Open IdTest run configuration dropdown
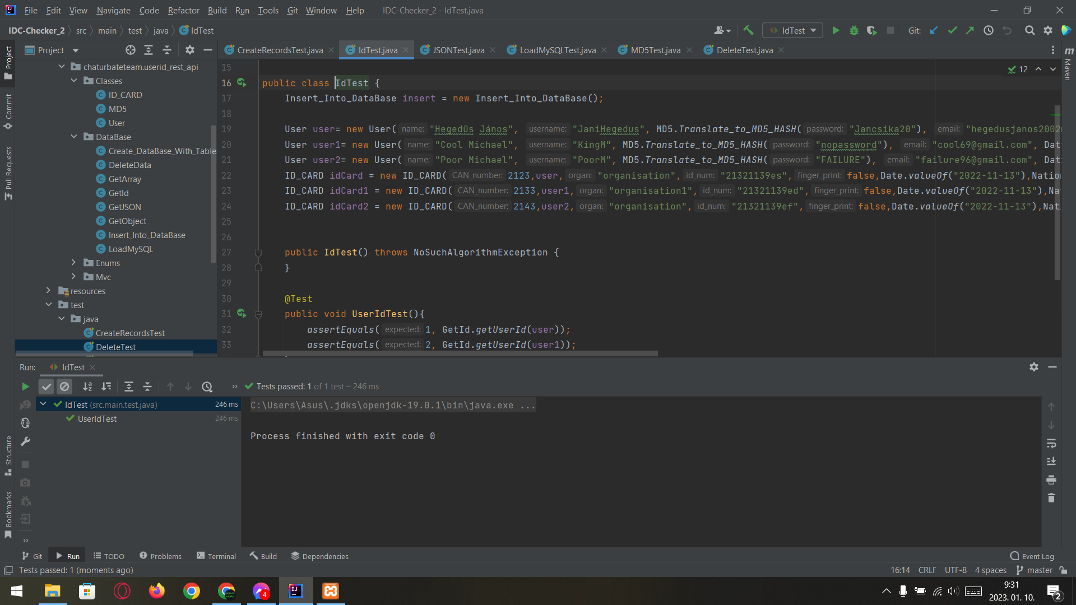 pyautogui.click(x=792, y=31)
